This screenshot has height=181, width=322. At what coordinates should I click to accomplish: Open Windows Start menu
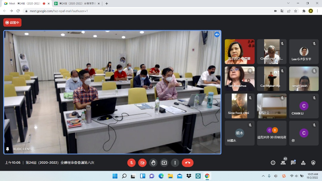coord(115,176)
